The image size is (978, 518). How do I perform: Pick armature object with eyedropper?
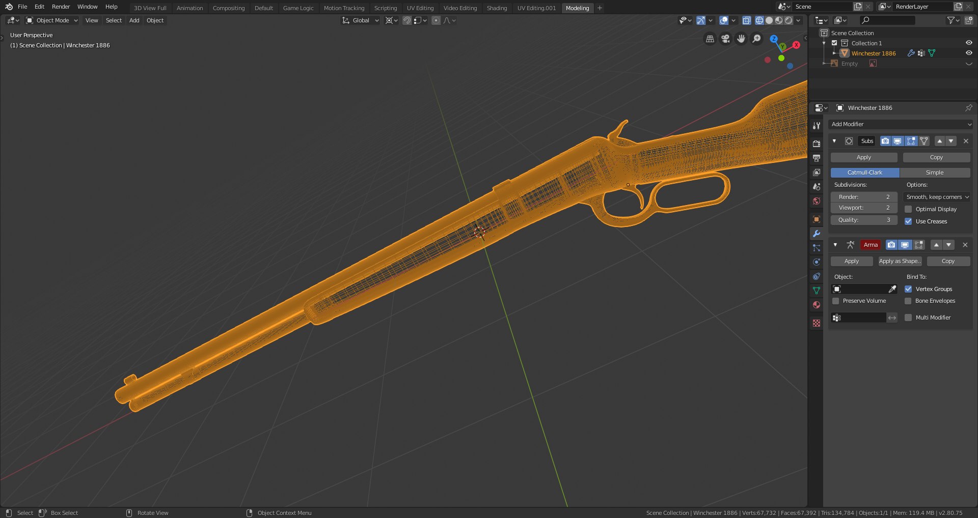892,289
